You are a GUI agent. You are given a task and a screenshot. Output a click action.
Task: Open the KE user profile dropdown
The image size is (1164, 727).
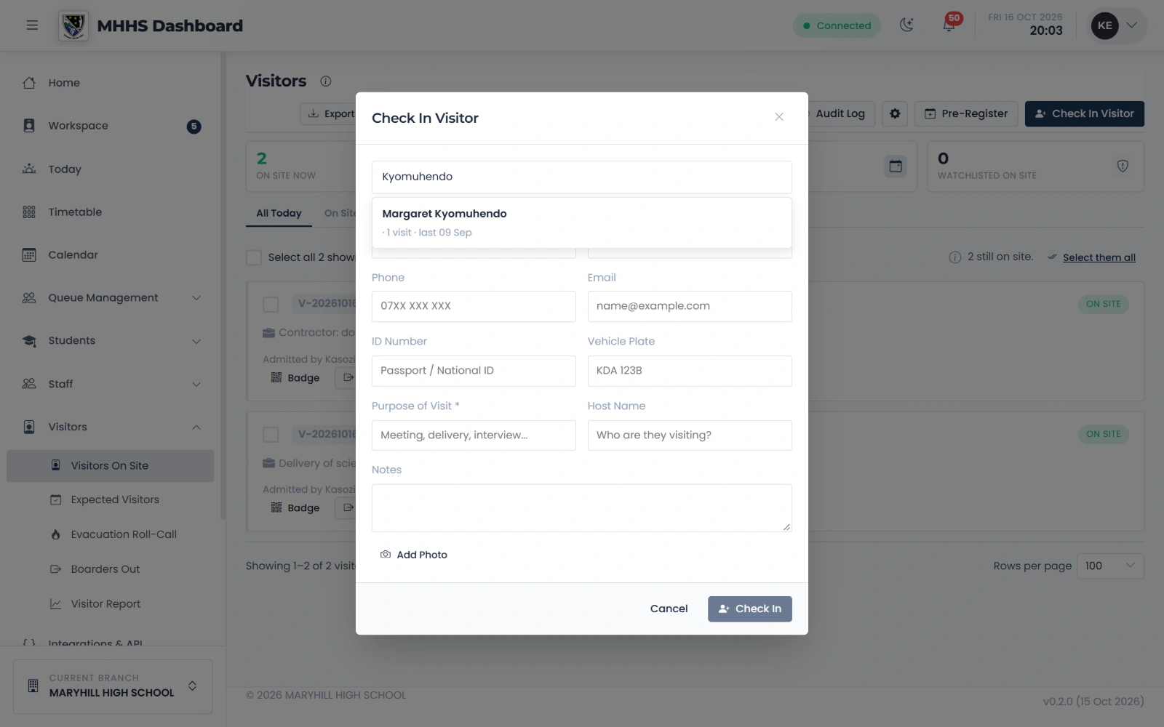[x=1117, y=25]
